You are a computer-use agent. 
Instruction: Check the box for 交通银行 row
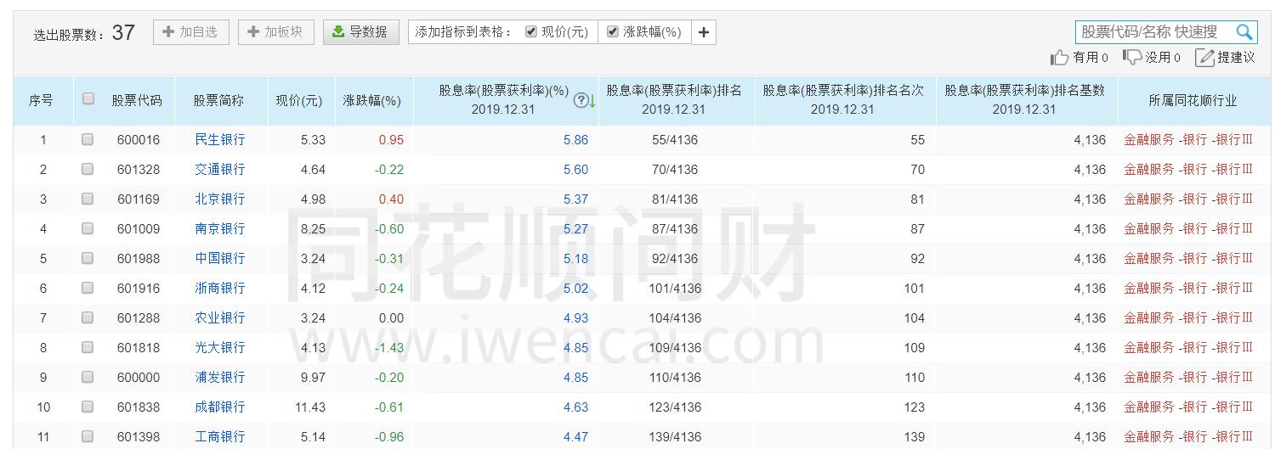click(88, 169)
